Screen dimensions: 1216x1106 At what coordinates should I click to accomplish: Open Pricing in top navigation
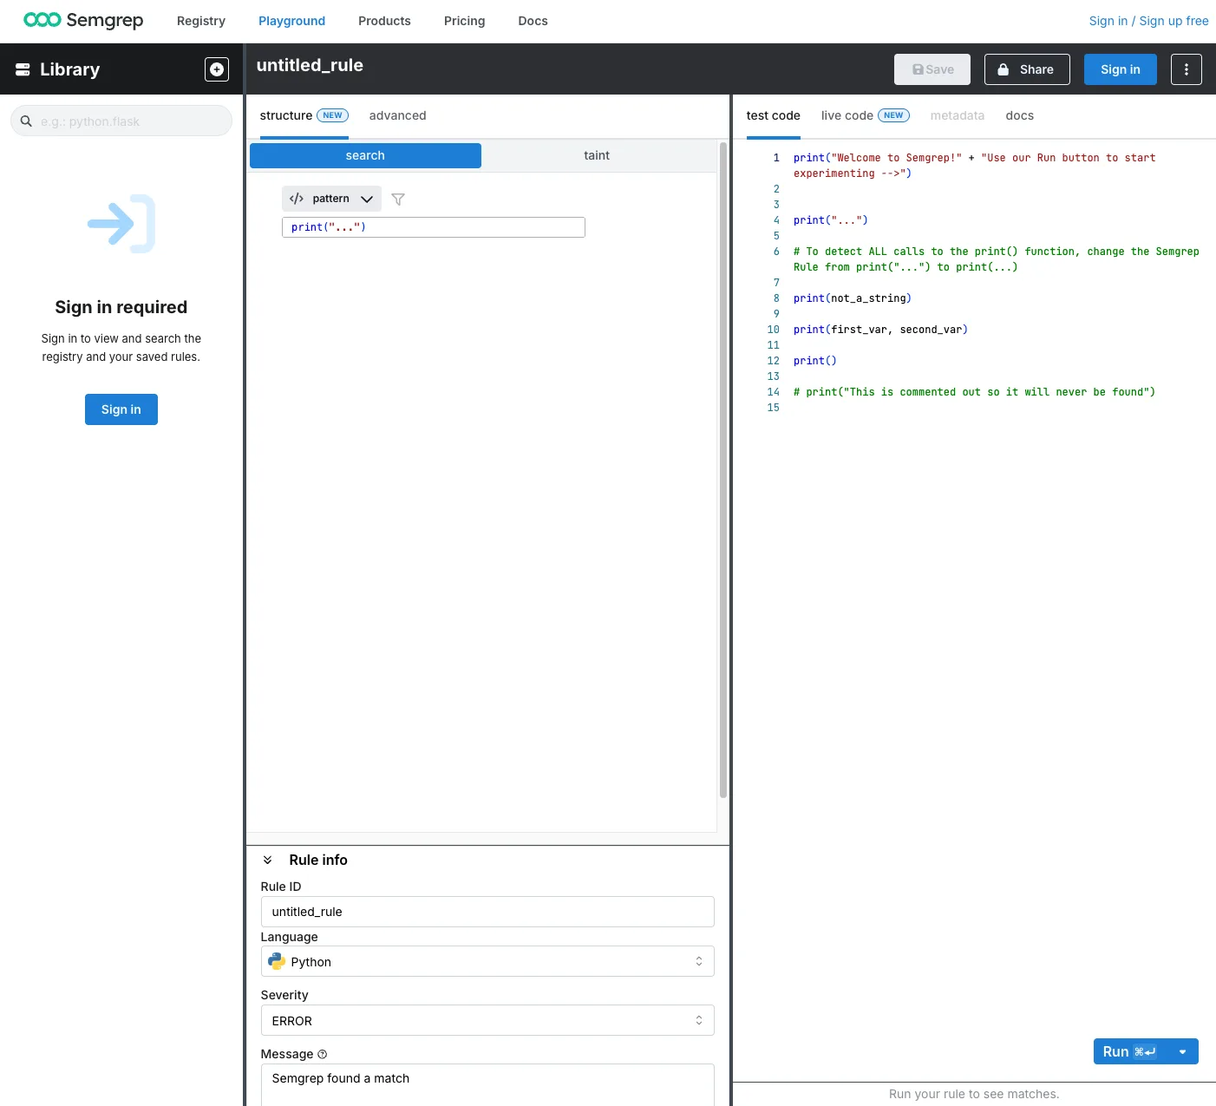pos(464,21)
